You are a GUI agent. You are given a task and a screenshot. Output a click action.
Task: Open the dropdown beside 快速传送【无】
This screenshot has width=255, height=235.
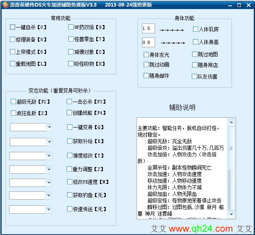click(49, 209)
